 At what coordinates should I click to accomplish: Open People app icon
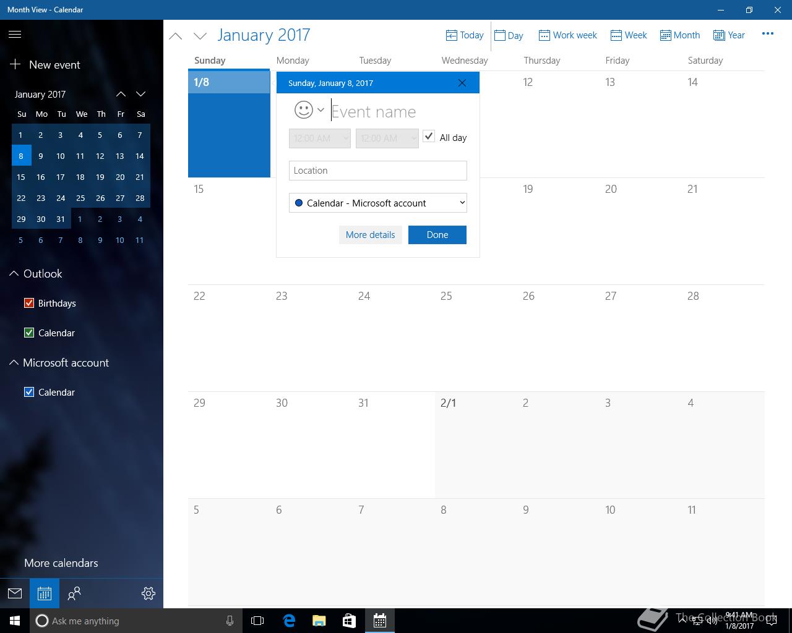point(74,593)
